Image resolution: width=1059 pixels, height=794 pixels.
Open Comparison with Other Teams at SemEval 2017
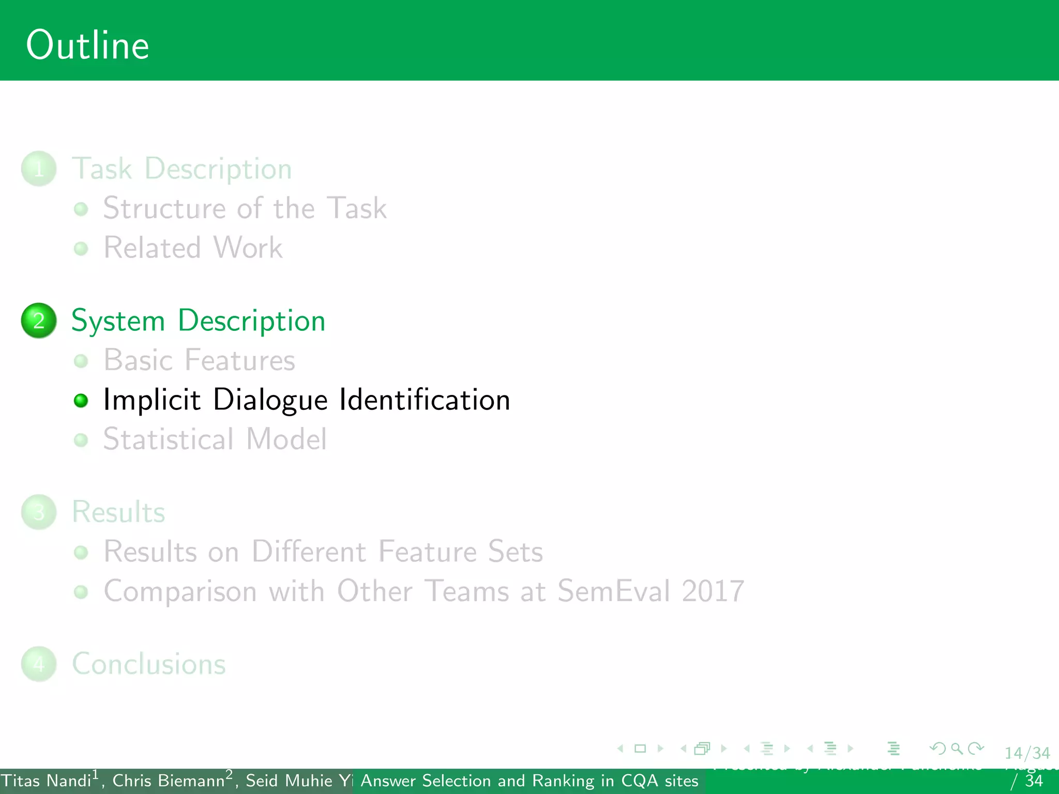point(424,591)
